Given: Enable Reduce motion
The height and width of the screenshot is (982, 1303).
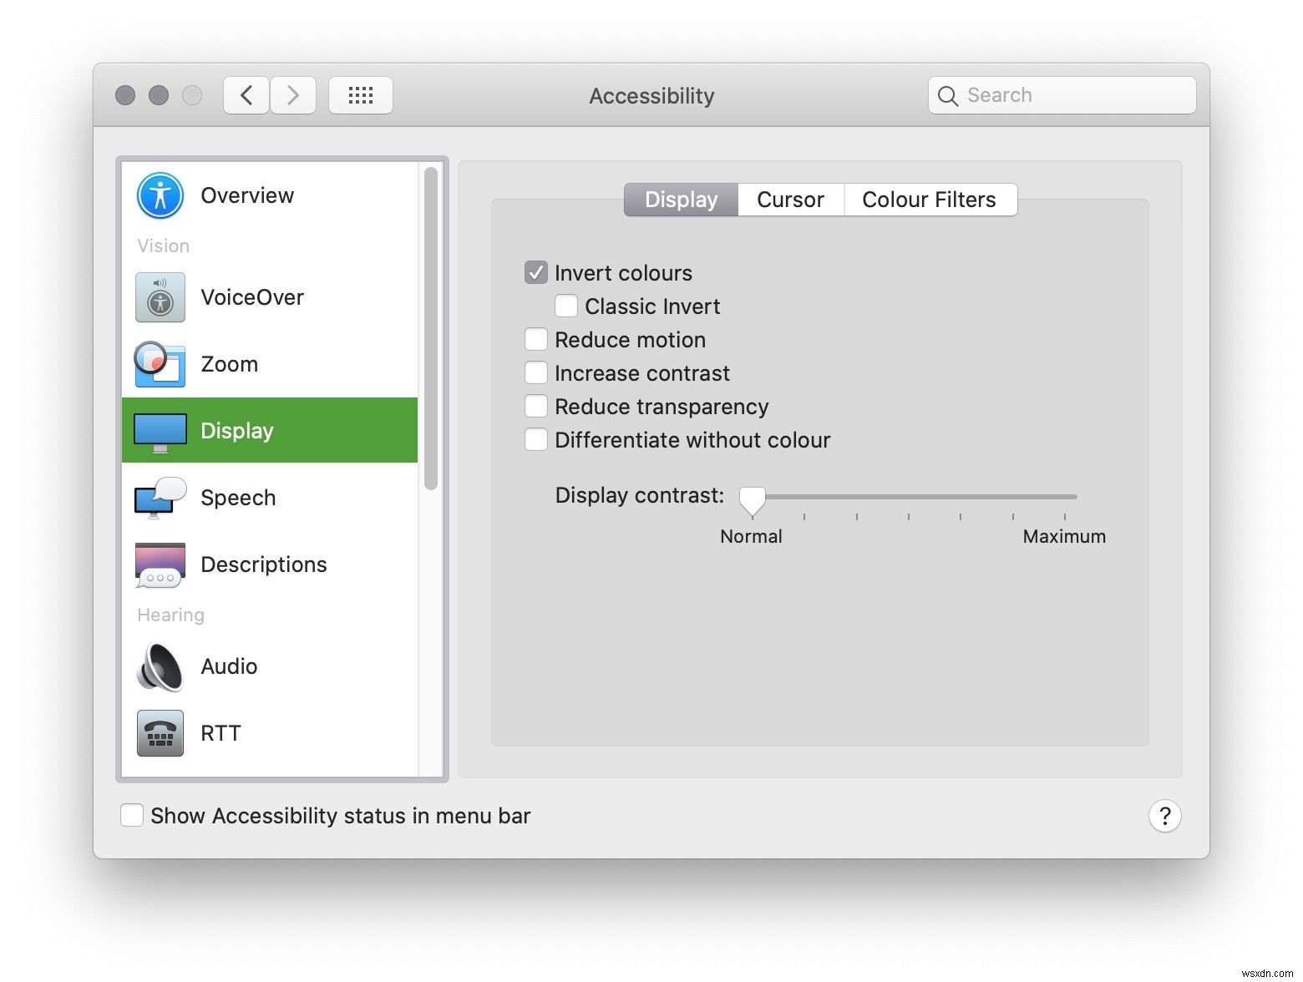Looking at the screenshot, I should [536, 339].
